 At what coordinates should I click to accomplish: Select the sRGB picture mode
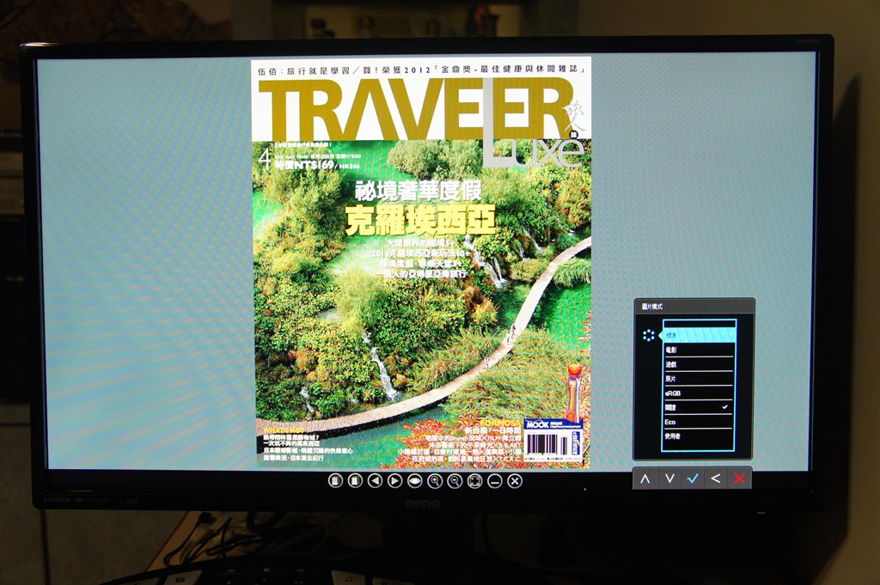[x=700, y=393]
